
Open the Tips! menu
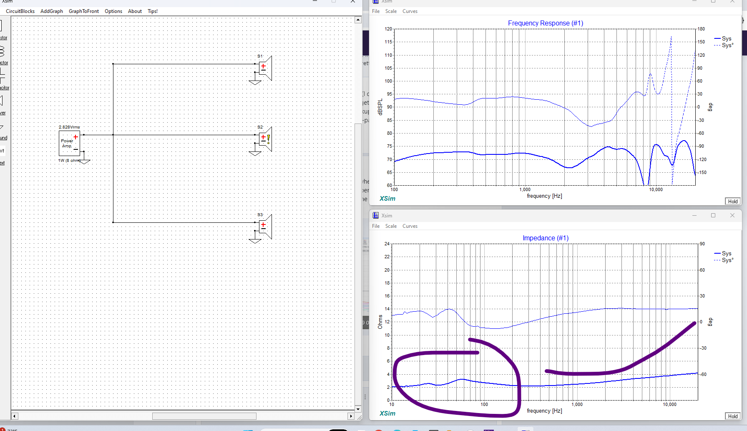153,11
